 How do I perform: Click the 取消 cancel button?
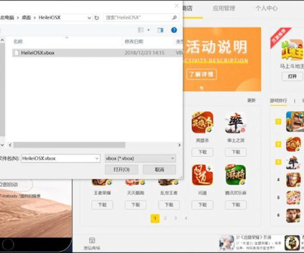(160, 170)
